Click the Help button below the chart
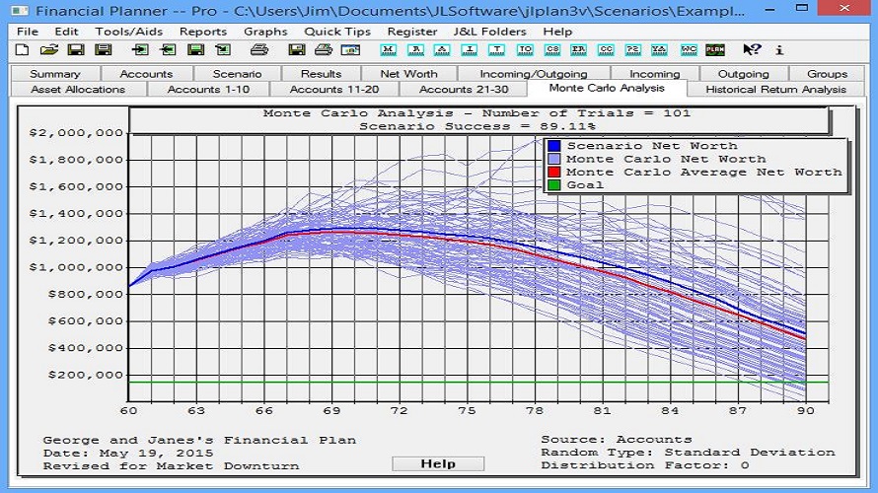878x493 pixels. pyautogui.click(x=438, y=463)
